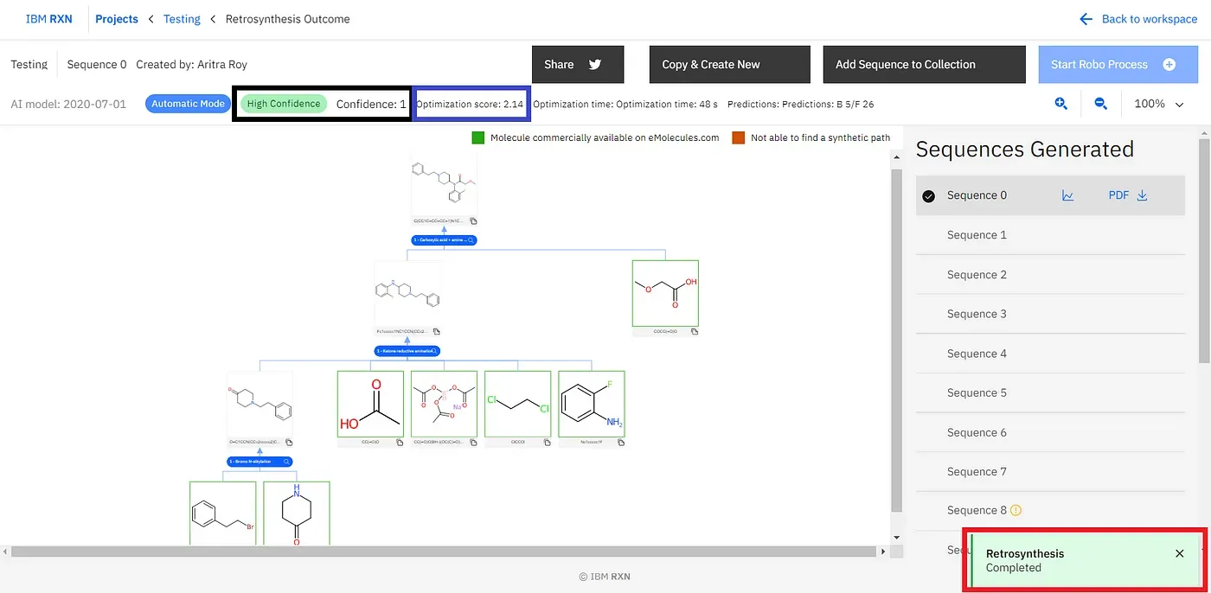Click the High Confidence tag
This screenshot has height=593, width=1211.
(x=283, y=104)
